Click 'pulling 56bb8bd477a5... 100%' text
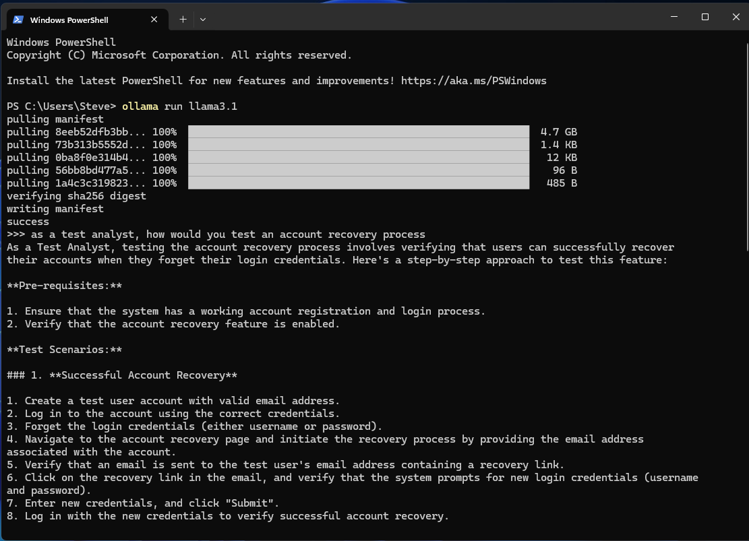Viewport: 749px width, 541px height. coord(92,170)
